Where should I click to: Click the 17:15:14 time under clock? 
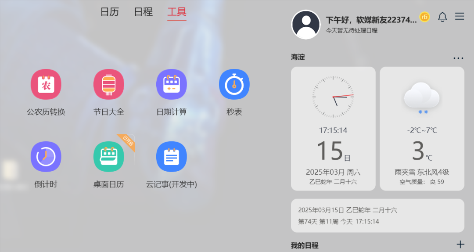[x=333, y=130]
